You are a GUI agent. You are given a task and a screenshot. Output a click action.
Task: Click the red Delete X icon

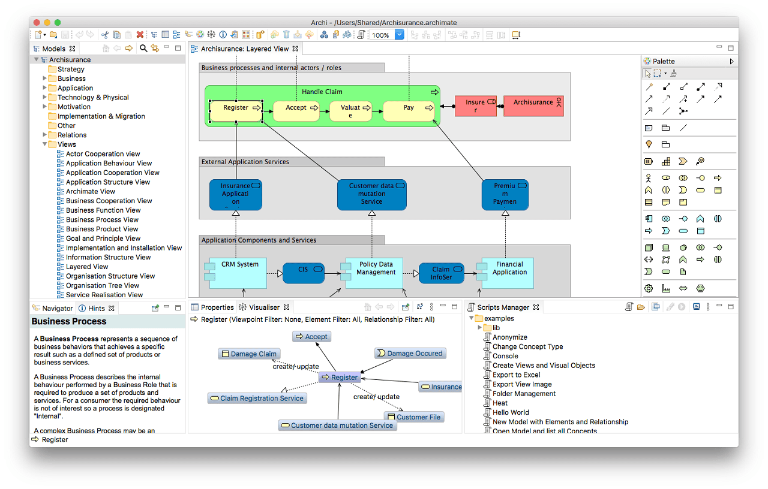point(140,35)
